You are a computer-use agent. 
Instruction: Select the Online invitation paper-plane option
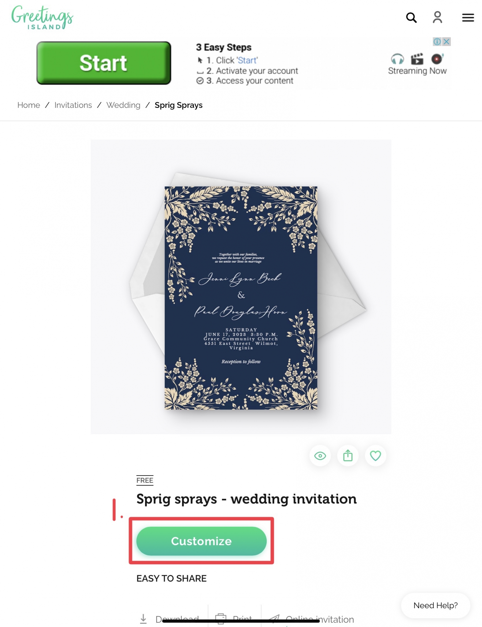click(x=274, y=619)
